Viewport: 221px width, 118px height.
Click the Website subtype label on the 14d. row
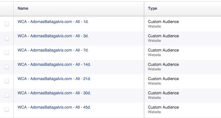(154, 69)
